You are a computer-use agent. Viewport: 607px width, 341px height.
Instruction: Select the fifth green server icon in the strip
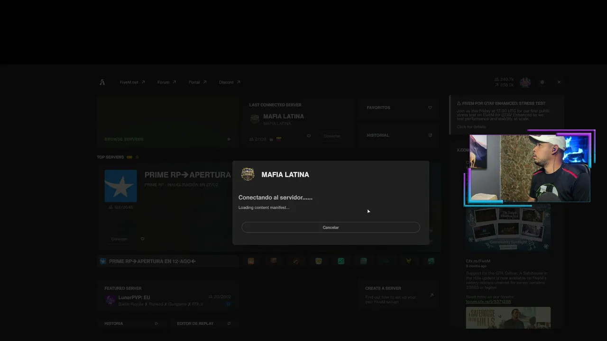(x=341, y=261)
